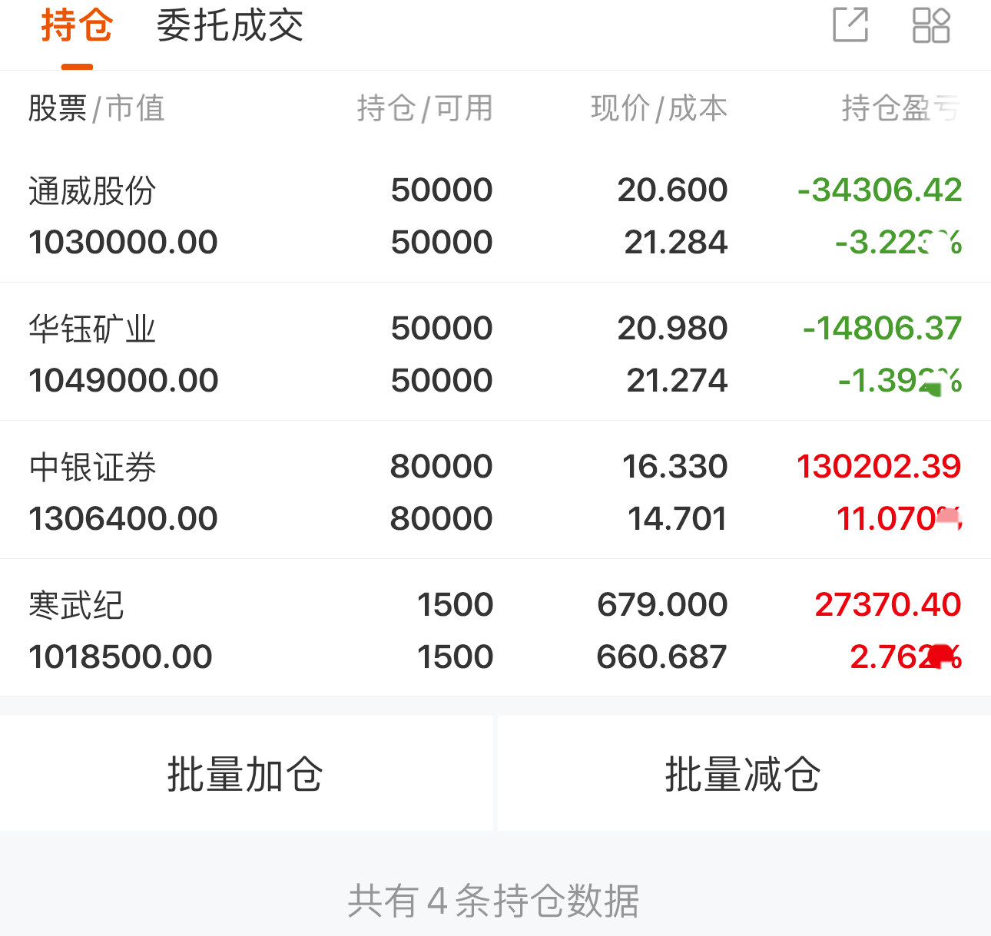
Task: Sort by 股票/市值 column header
Action: pyautogui.click(x=97, y=108)
